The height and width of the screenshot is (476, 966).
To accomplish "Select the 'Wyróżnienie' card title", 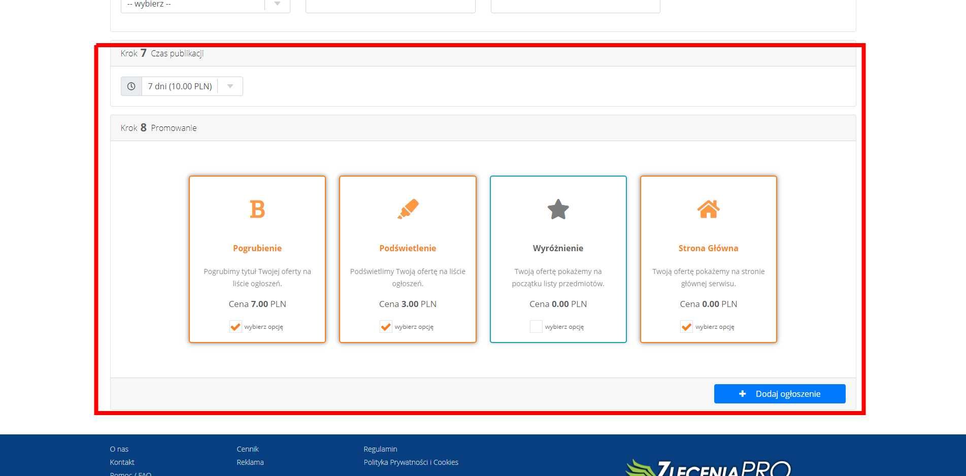I will point(558,248).
